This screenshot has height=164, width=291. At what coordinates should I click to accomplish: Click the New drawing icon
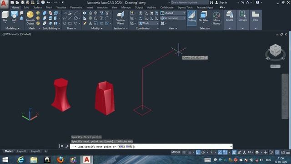pyautogui.click(x=12, y=2)
